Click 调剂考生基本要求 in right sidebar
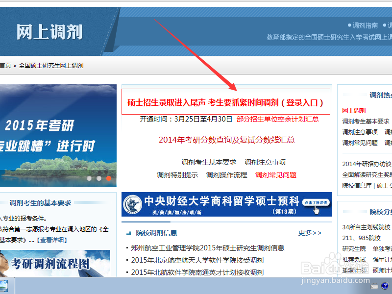This screenshot has height=294, width=392. click(x=366, y=121)
